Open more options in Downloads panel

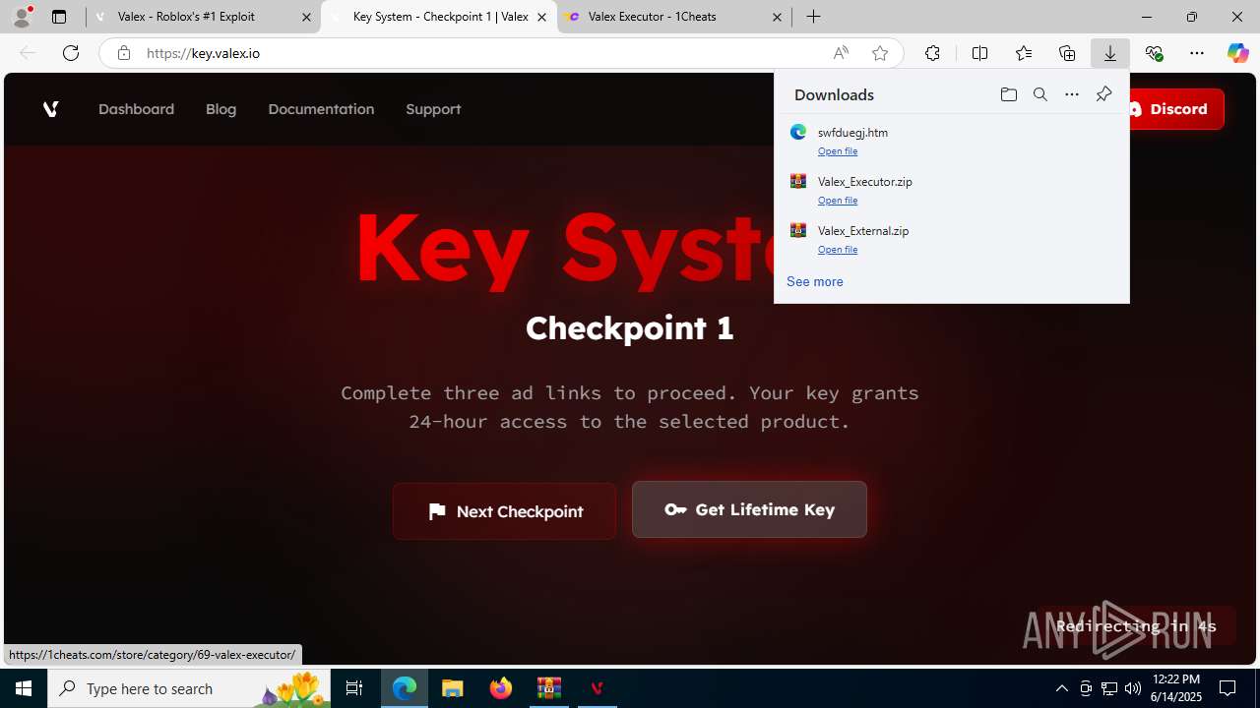1072,94
